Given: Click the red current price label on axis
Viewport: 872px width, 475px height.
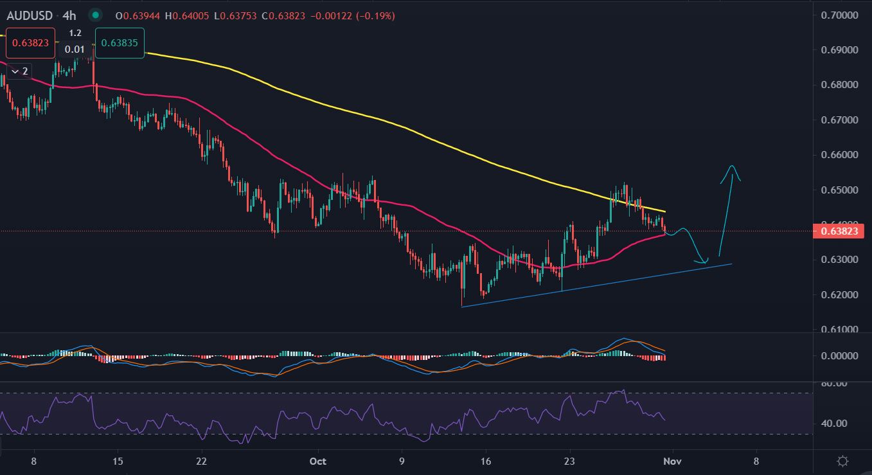Looking at the screenshot, I should [x=838, y=231].
